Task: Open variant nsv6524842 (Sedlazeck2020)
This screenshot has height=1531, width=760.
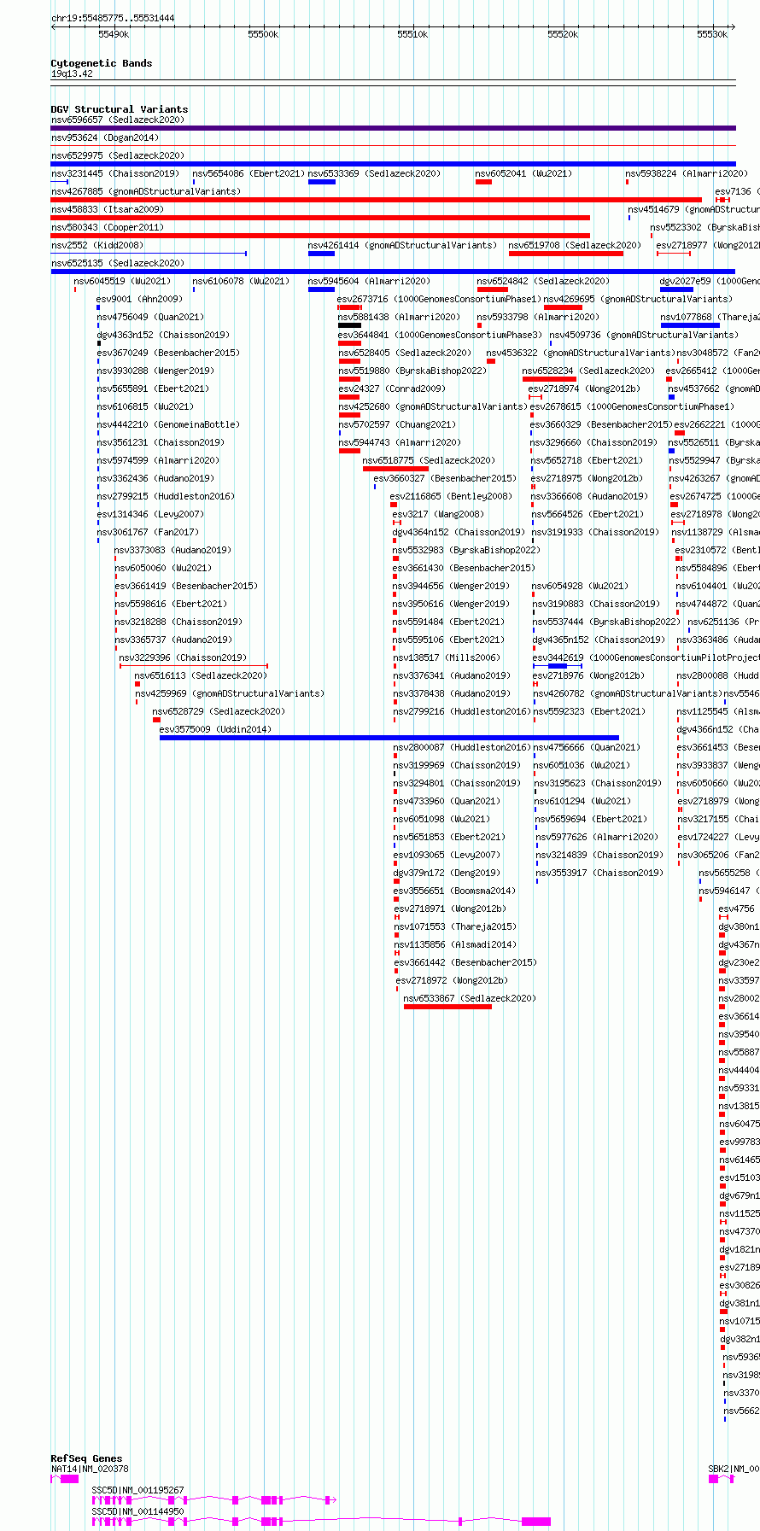Action: tap(543, 281)
